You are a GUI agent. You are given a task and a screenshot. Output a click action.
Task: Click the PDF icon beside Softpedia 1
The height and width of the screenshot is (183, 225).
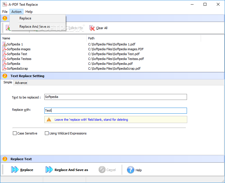pyautogui.click(x=4, y=44)
